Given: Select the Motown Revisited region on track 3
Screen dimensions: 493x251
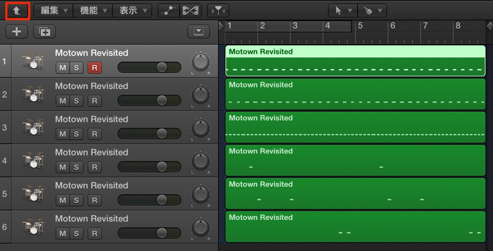Looking at the screenshot, I should click(x=356, y=127).
